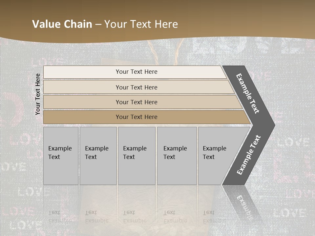Click the fourth gray 'Example Text' box

click(177, 156)
